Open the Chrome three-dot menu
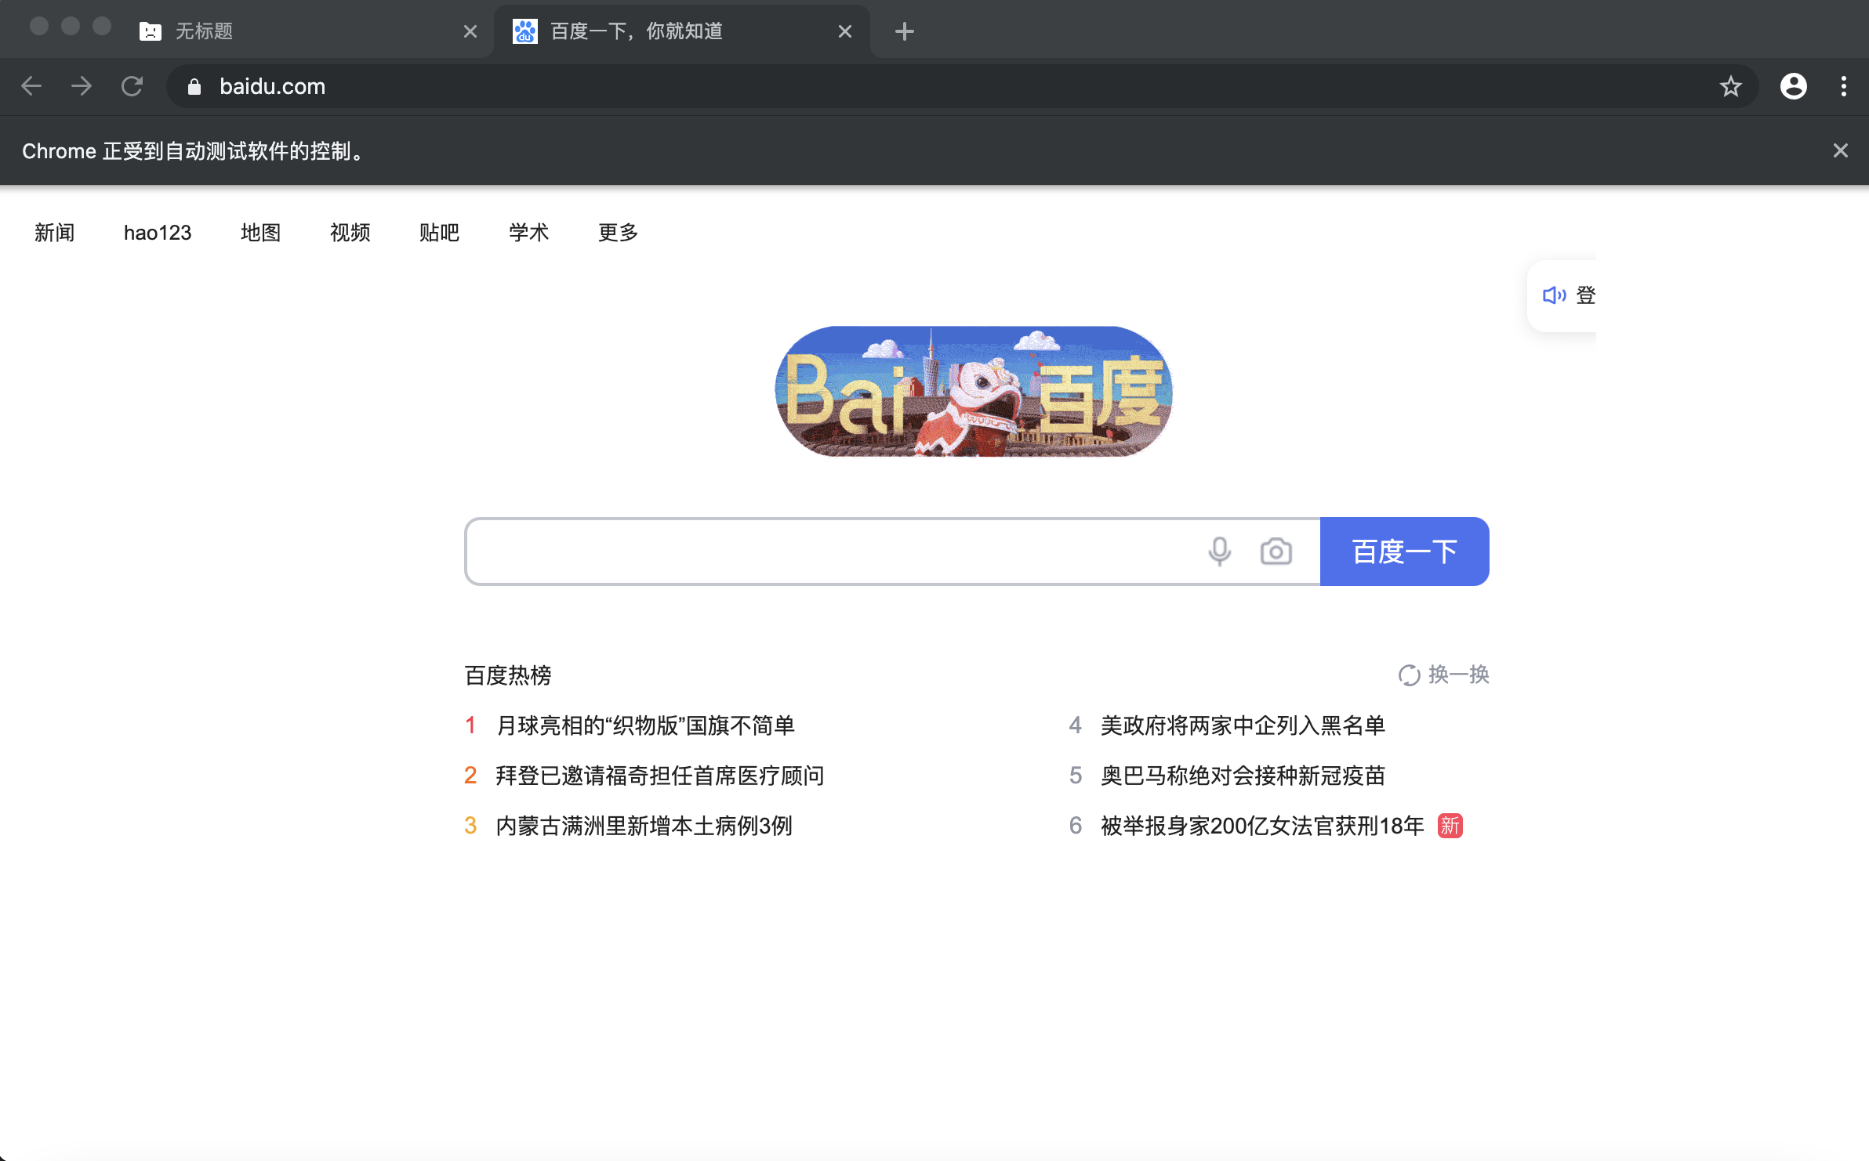The height and width of the screenshot is (1161, 1869). (x=1844, y=86)
